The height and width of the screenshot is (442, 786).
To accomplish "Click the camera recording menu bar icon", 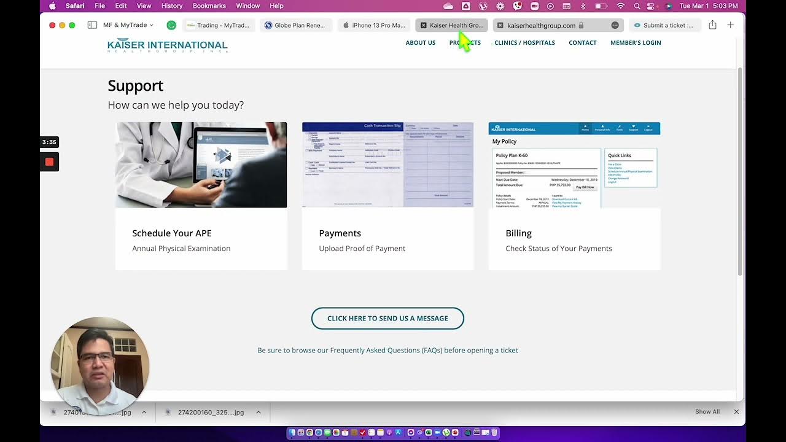I will [534, 6].
